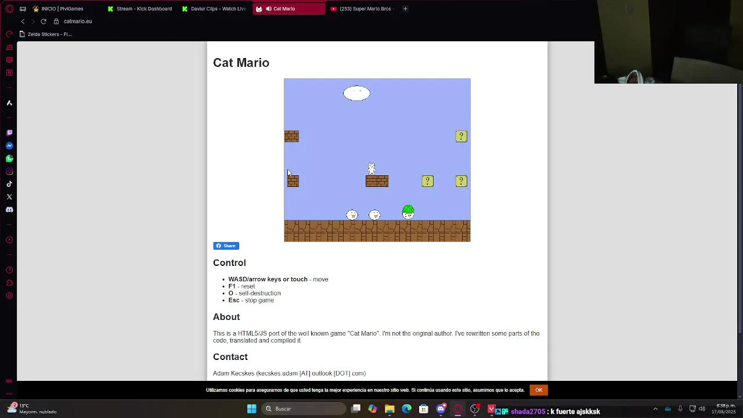Click Adam Kecskes contact email text

point(289,373)
